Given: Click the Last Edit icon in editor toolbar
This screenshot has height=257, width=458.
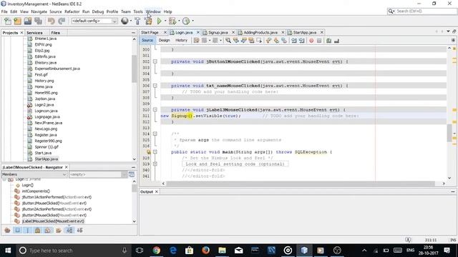Looking at the screenshot, I should coord(197,41).
